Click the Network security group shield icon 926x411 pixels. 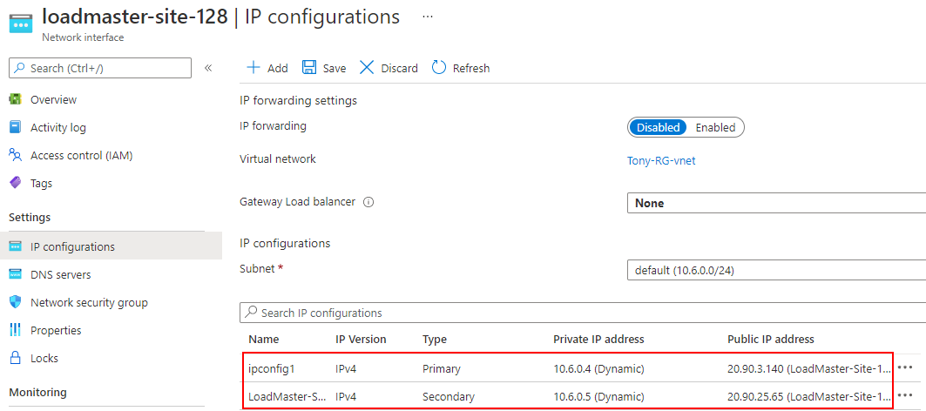[x=16, y=302]
